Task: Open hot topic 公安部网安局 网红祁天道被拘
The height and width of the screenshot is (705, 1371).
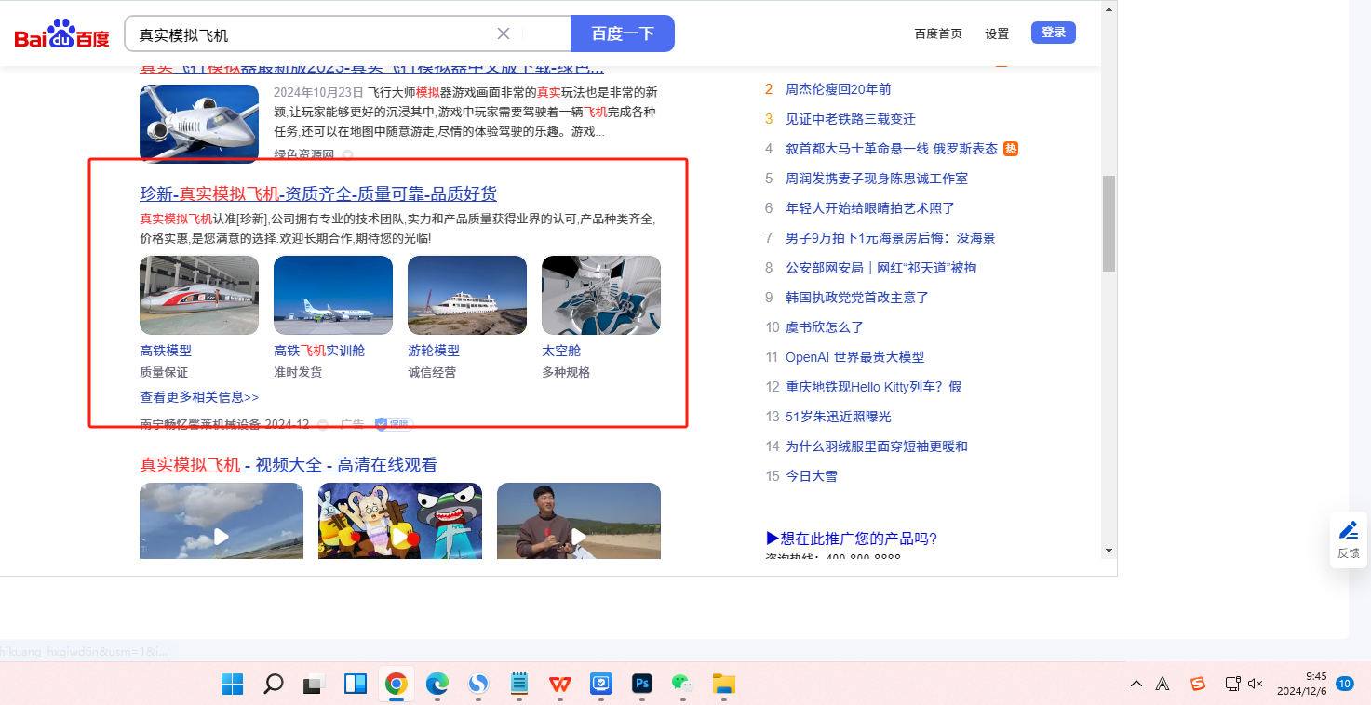Action: [x=881, y=268]
